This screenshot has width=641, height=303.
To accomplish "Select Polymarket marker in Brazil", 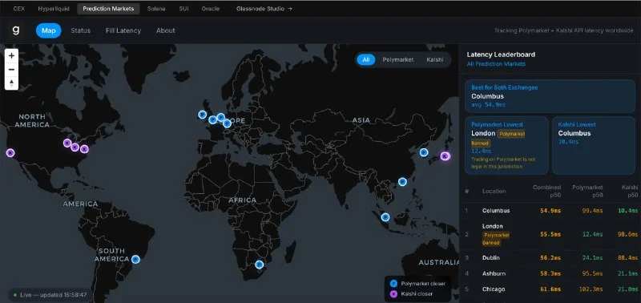I will point(135,259).
